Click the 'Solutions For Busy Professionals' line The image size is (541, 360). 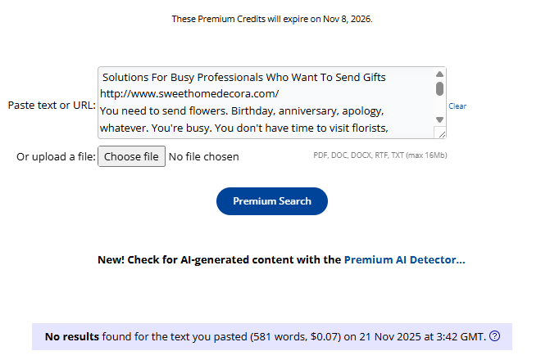(x=244, y=78)
